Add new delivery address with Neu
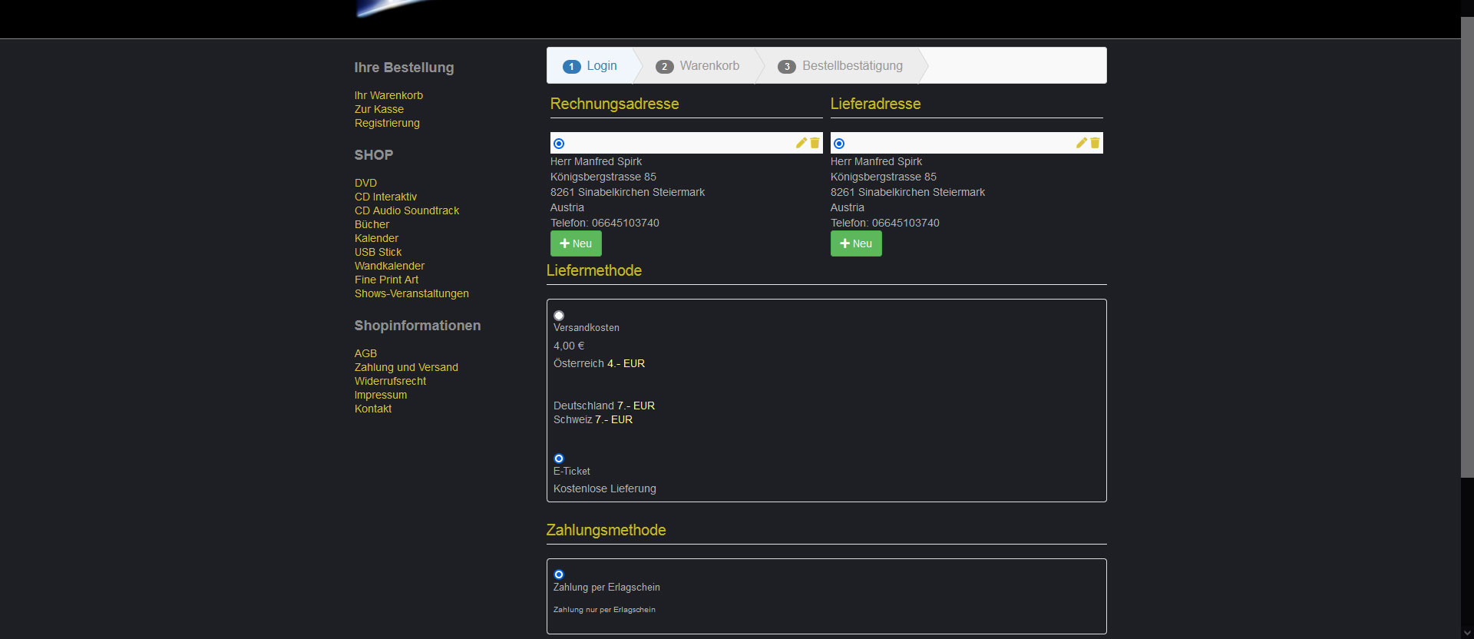Screen dimensions: 1474x639 tap(856, 243)
